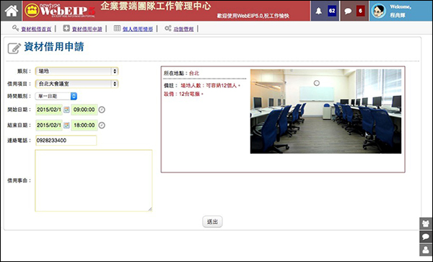Open clock picker for start time
Image resolution: width=433 pixels, height=262 pixels.
click(102, 110)
